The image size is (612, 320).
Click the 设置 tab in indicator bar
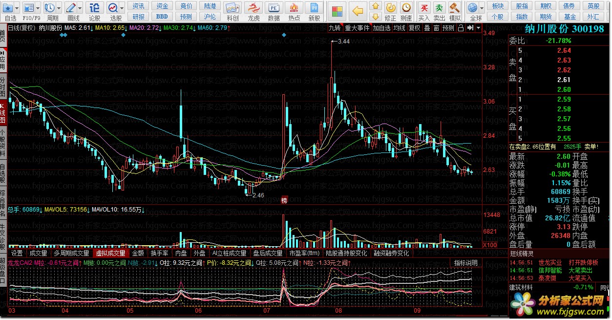17,253
